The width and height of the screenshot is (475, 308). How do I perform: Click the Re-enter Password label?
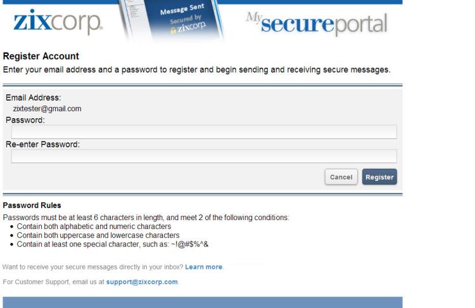[42, 144]
